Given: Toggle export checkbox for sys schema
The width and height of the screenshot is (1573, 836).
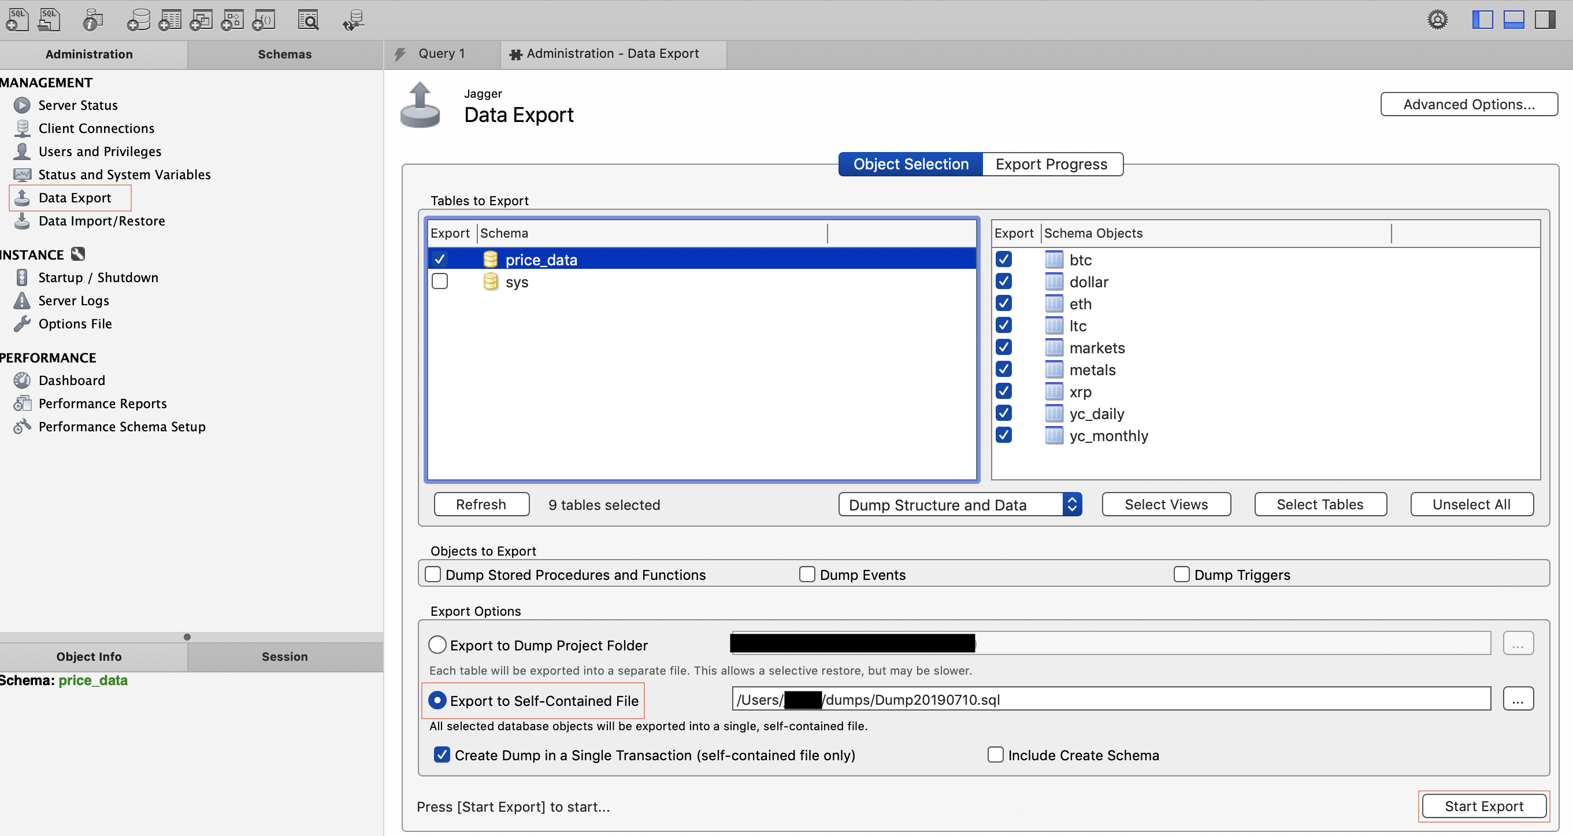Looking at the screenshot, I should pos(442,281).
